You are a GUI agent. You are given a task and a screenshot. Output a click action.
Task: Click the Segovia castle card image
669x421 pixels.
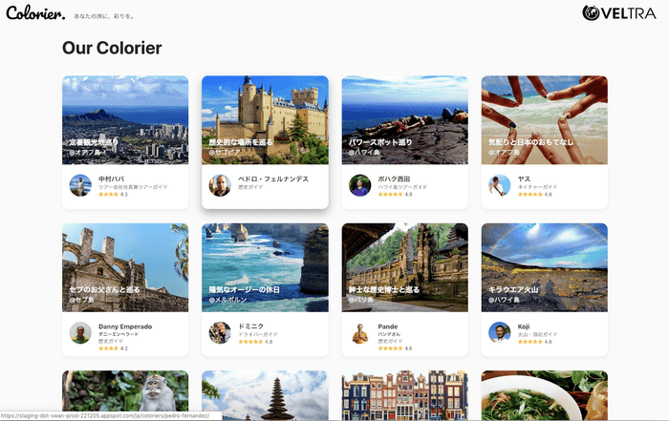[x=265, y=105]
